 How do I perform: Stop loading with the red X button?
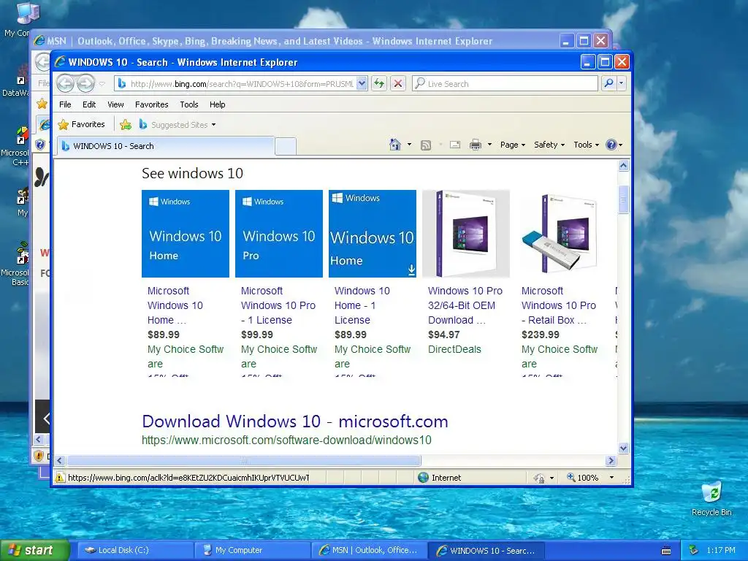tap(398, 83)
